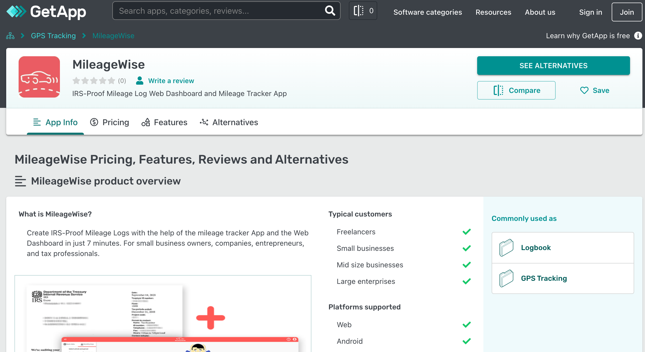Open the Software categories menu
The image size is (645, 352).
[x=428, y=12]
